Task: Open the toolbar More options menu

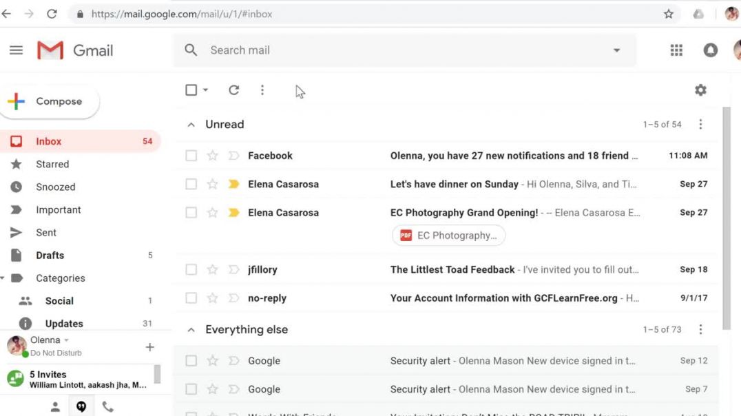Action: coord(262,90)
